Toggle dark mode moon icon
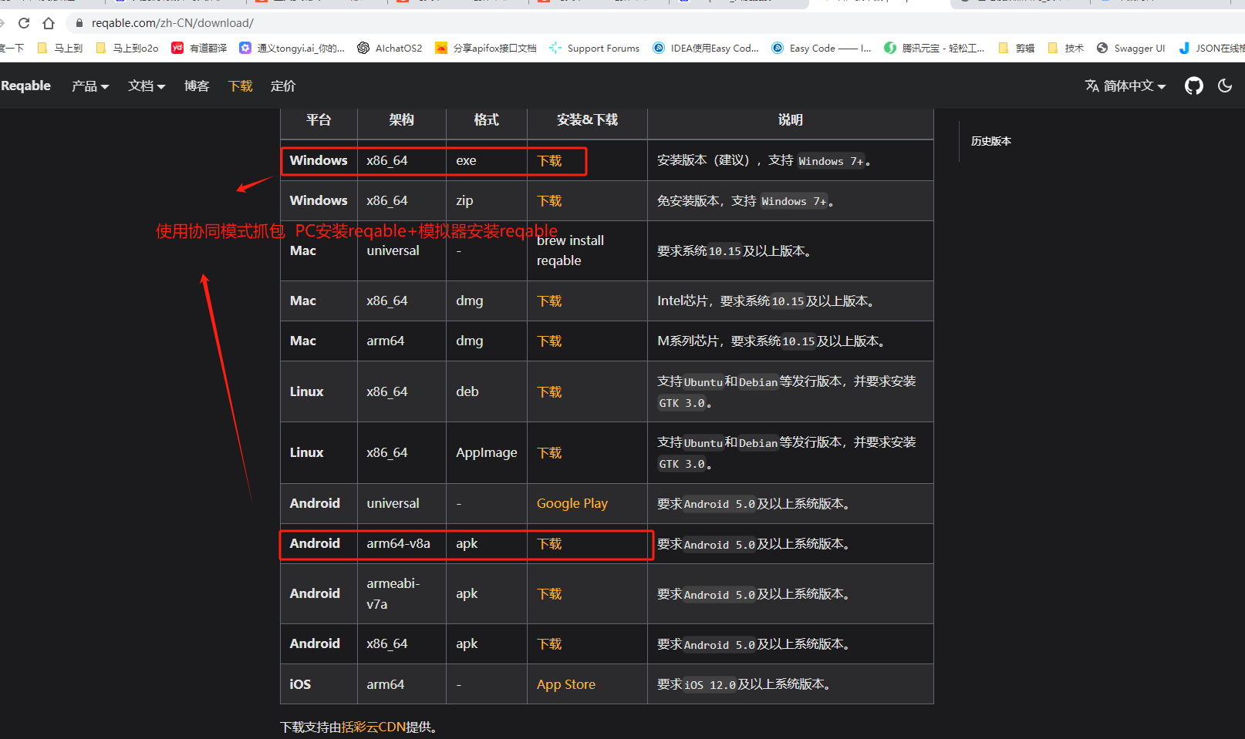 [x=1225, y=86]
